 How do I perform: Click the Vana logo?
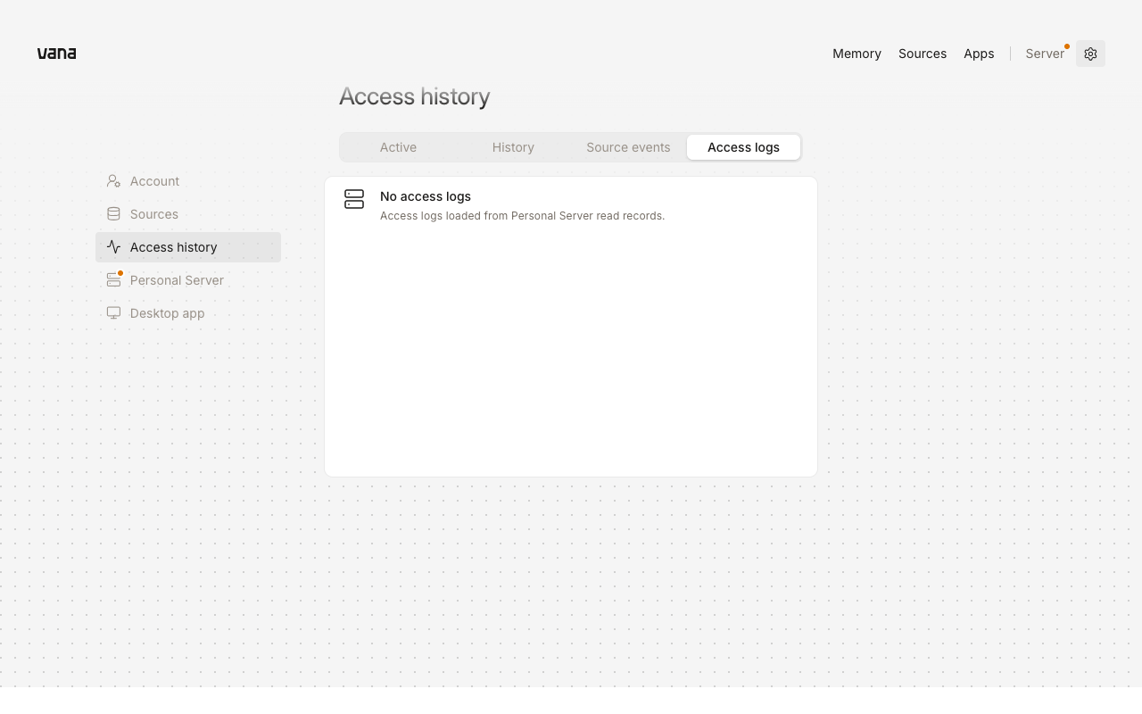(x=56, y=54)
